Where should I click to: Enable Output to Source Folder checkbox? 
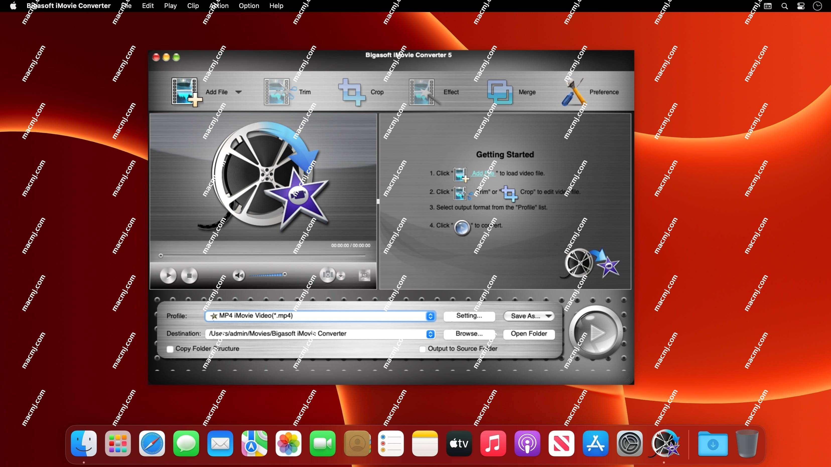coord(422,349)
